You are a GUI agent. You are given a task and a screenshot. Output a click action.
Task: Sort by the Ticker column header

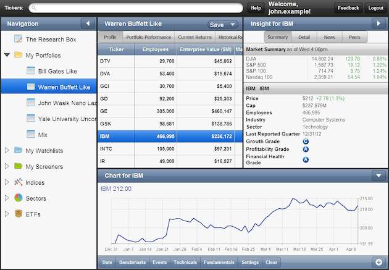116,49
